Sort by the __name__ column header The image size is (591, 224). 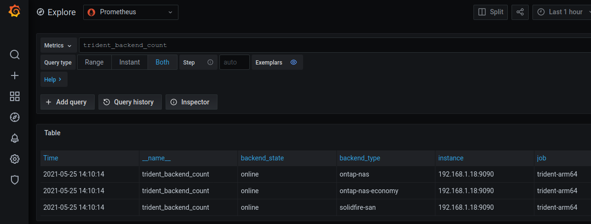coord(156,158)
